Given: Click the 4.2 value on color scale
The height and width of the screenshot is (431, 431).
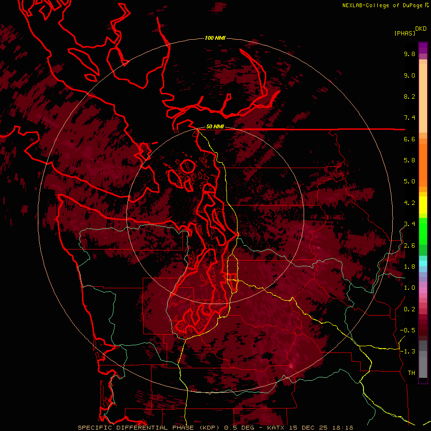Looking at the screenshot, I should 409,203.
